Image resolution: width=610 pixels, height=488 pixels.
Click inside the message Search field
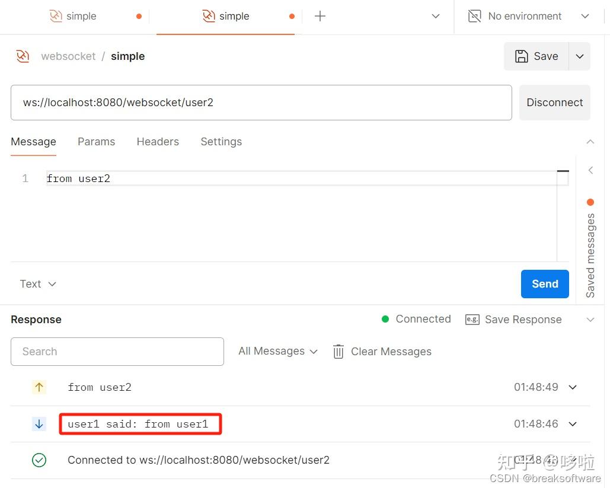click(x=117, y=351)
